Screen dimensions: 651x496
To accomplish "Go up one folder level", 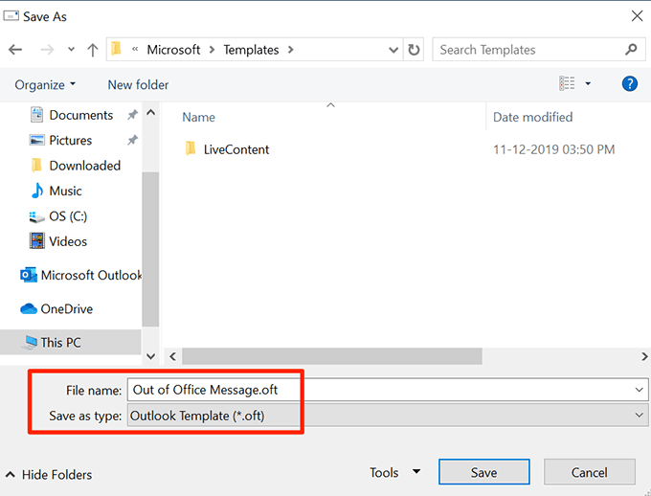I will pyautogui.click(x=92, y=50).
